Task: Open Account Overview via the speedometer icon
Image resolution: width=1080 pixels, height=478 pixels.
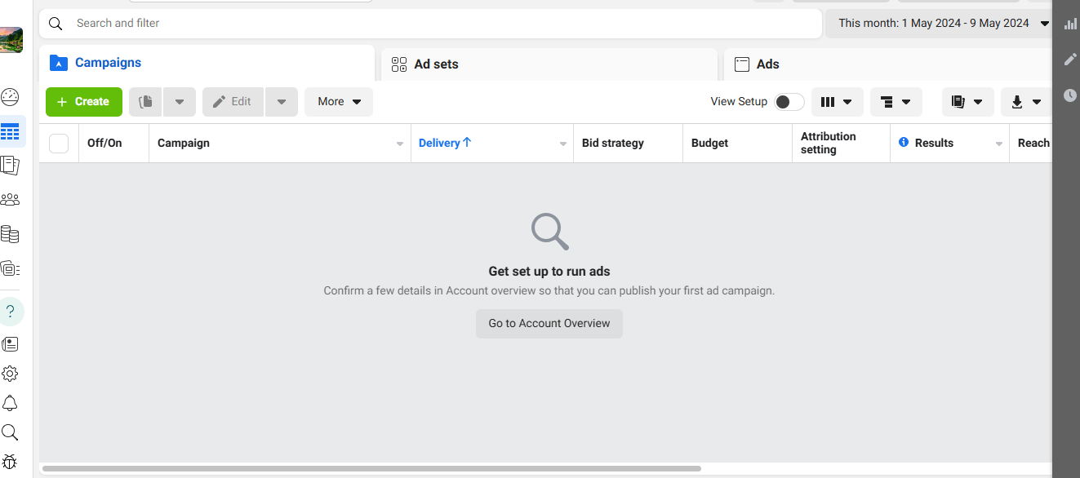Action: point(11,96)
